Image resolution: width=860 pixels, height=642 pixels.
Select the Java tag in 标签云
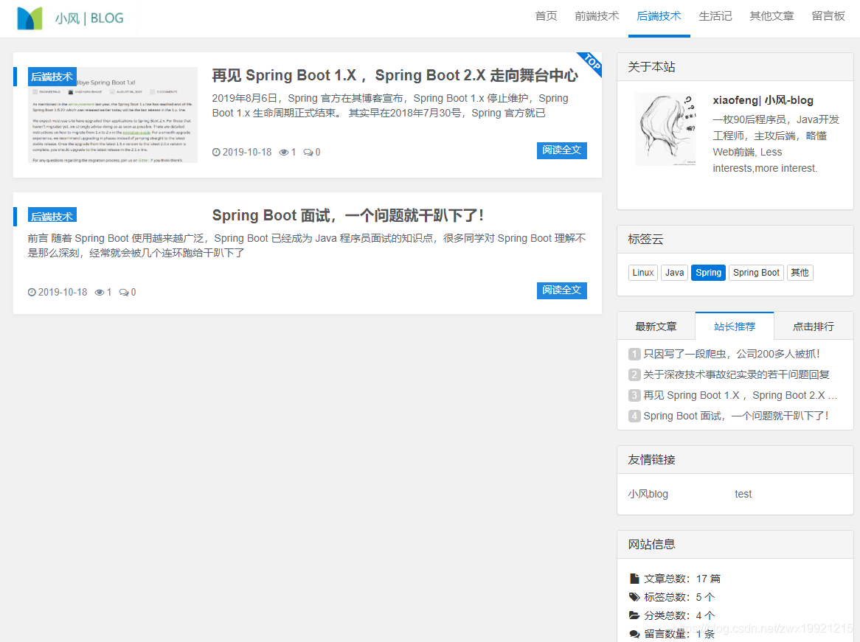point(674,272)
